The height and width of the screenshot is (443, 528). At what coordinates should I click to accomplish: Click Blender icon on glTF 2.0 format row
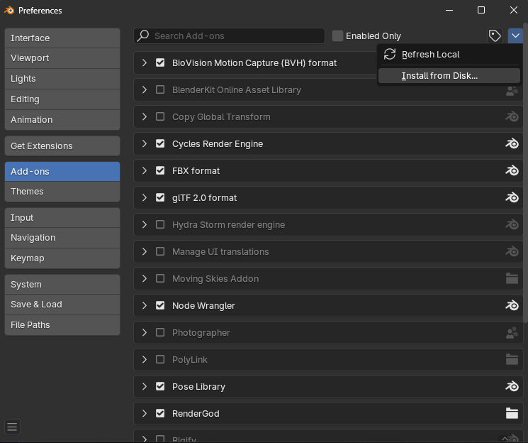tap(512, 198)
